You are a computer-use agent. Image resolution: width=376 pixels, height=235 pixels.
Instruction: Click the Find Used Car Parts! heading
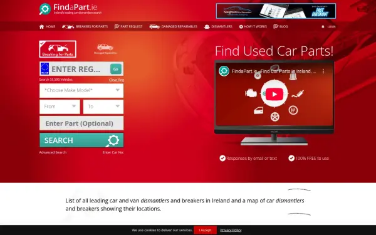(x=274, y=51)
